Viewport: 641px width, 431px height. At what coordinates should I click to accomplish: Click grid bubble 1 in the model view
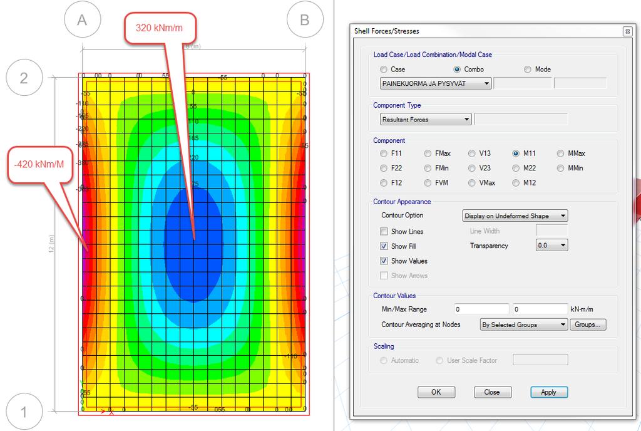pyautogui.click(x=24, y=412)
